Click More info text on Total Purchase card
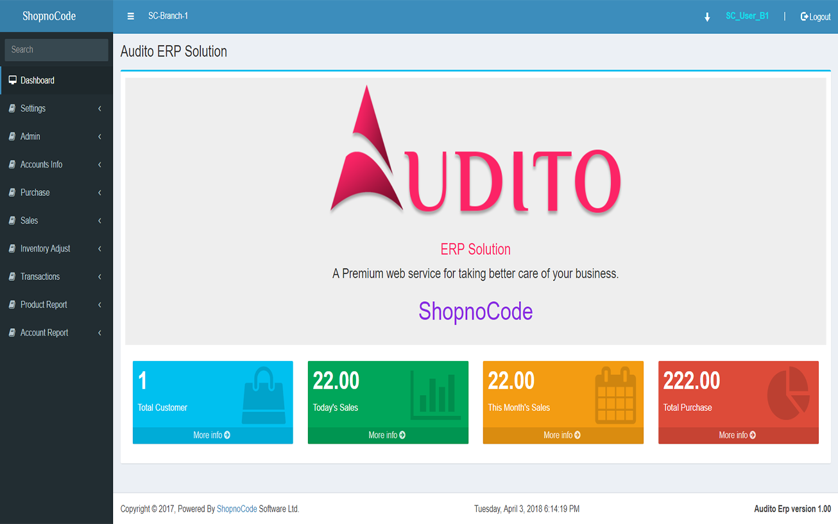Image resolution: width=838 pixels, height=524 pixels. point(733,435)
